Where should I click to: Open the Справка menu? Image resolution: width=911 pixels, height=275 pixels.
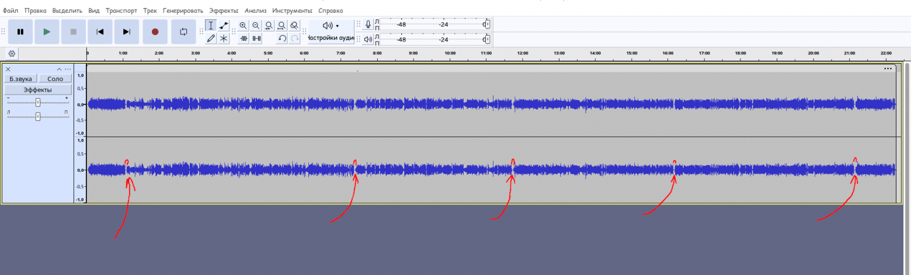(x=331, y=11)
